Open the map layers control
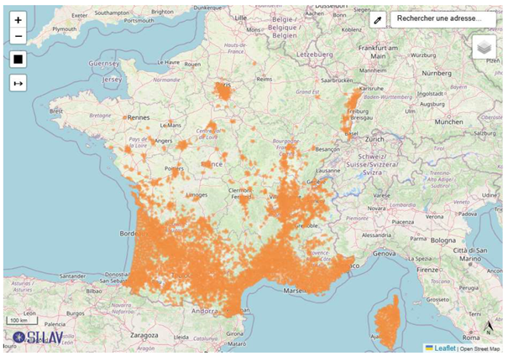Screen dimensions: 508x361 click(x=484, y=47)
